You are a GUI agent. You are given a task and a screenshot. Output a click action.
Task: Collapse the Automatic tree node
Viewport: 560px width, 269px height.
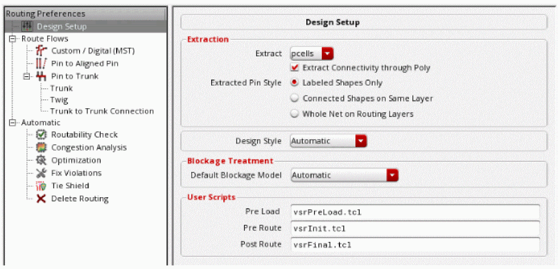coord(14,123)
